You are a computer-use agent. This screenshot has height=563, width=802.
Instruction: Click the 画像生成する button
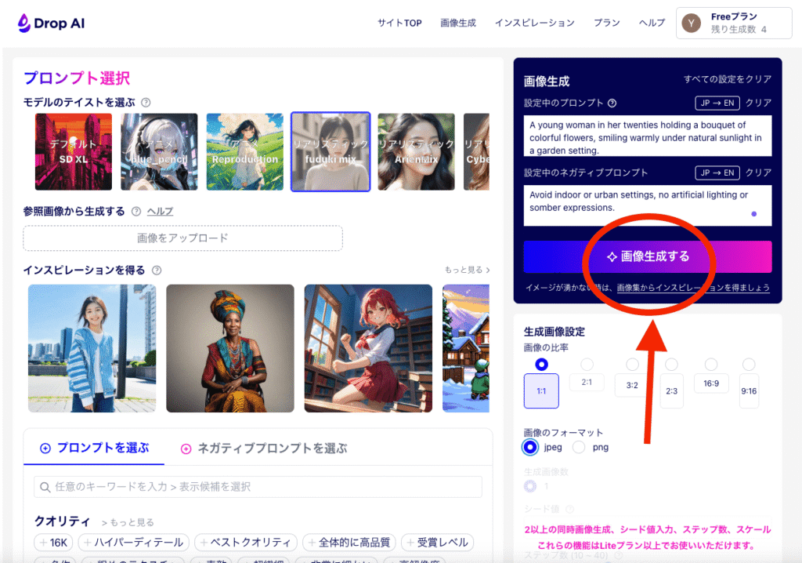click(648, 256)
